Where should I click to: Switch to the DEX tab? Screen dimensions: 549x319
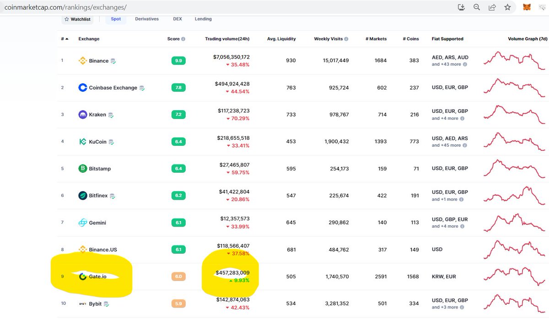click(178, 19)
